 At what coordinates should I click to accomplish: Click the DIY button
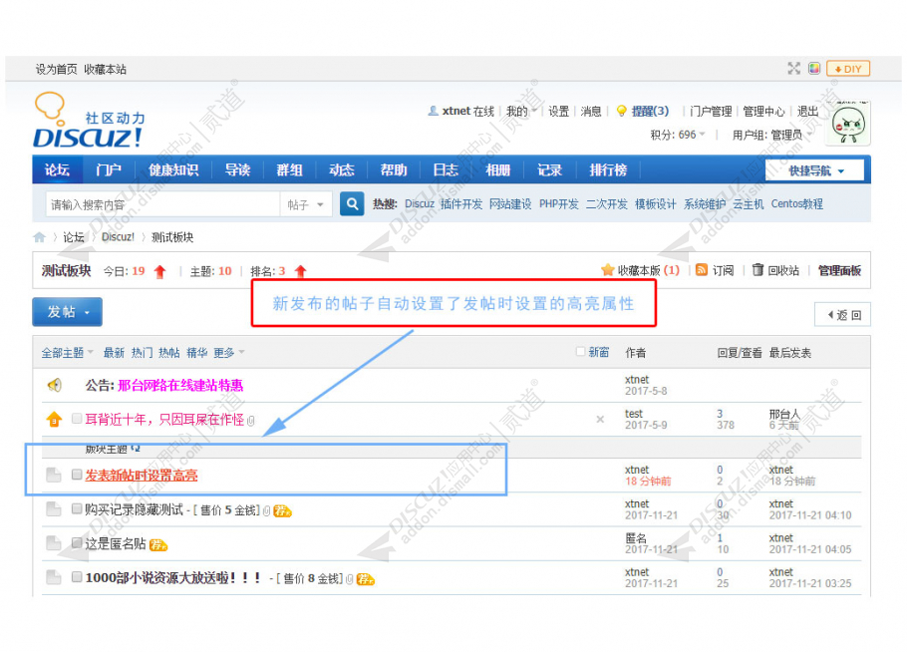tap(848, 69)
